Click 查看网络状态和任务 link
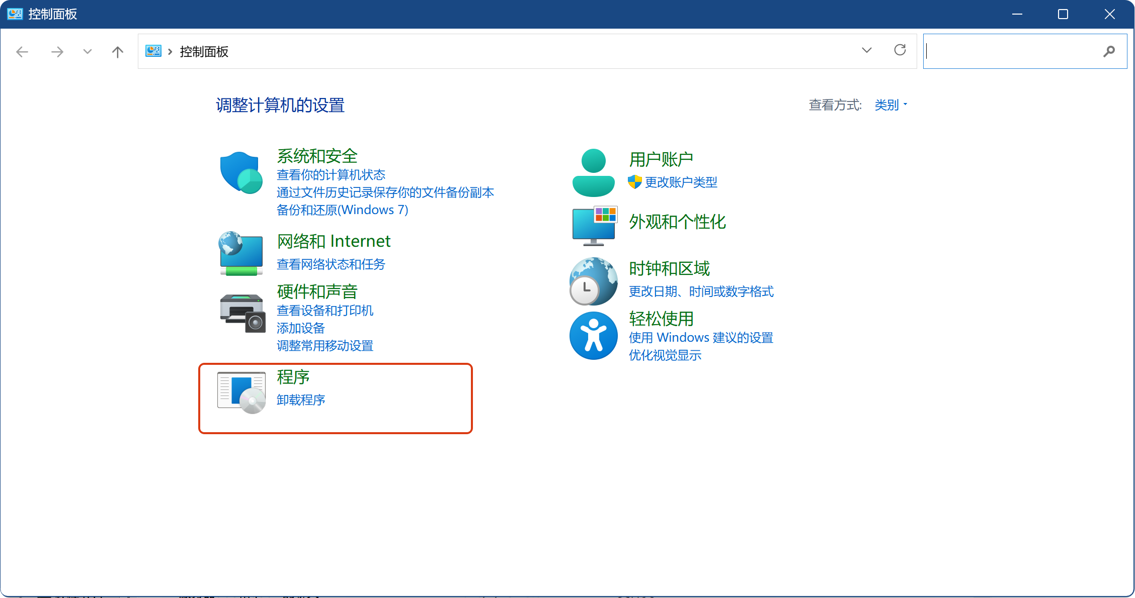Image resolution: width=1135 pixels, height=598 pixels. coord(331,264)
